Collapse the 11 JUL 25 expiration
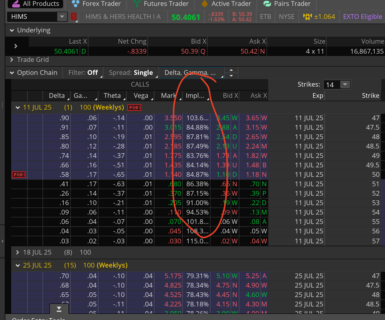 (x=18, y=108)
